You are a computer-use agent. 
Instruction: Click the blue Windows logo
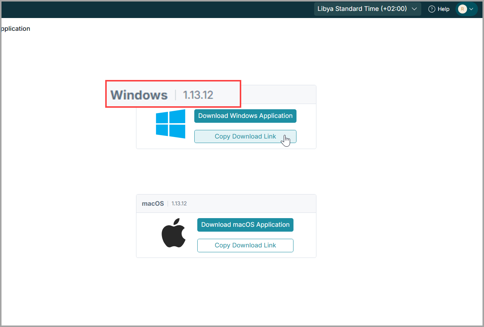click(x=171, y=124)
